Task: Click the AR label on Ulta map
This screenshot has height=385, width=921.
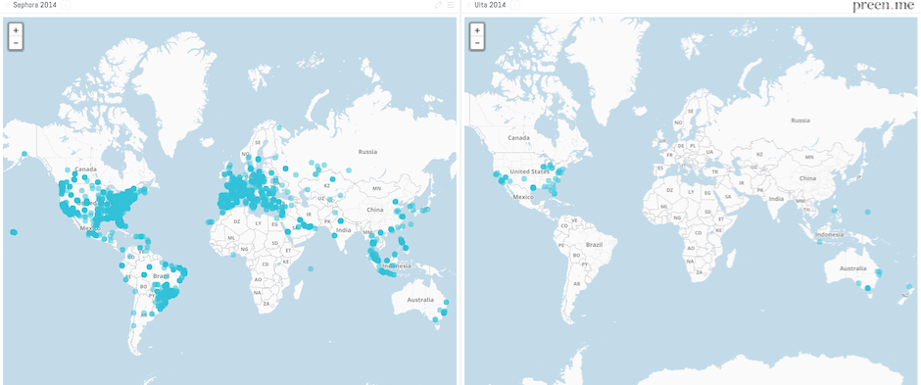Action: 577,283
